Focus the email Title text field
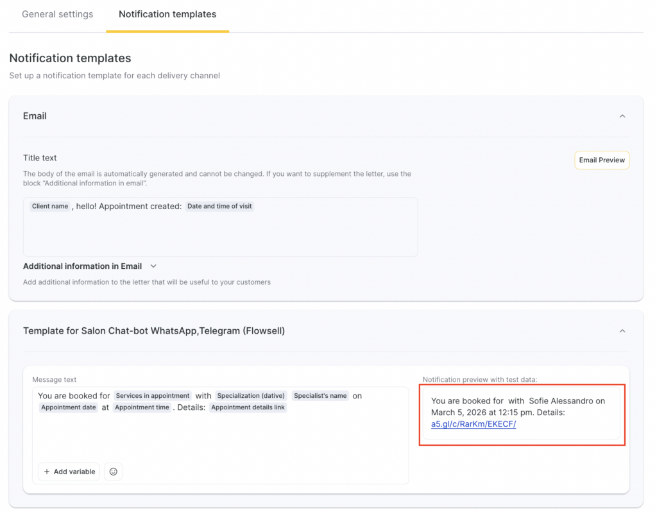The image size is (657, 512). pyautogui.click(x=220, y=234)
